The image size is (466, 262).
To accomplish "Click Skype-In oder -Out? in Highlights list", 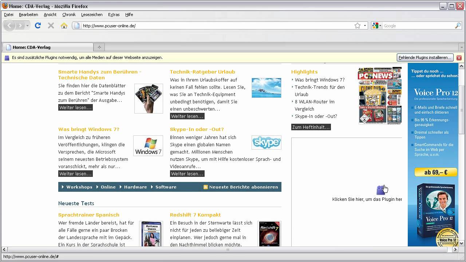I will pos(316,116).
